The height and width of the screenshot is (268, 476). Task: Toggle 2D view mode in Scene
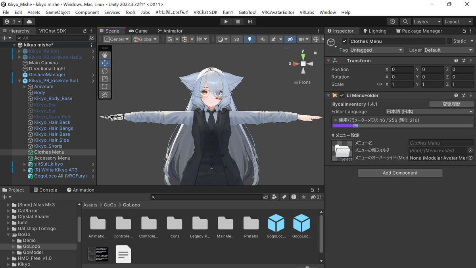click(237, 39)
